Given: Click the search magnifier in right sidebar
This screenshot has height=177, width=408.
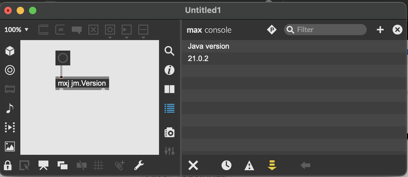Looking at the screenshot, I should pyautogui.click(x=169, y=51).
